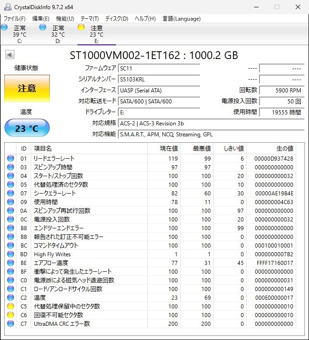This screenshot has height=340, width=309.
Task: Click yellow caution orb for C6 回復不可能セクタ数
Action: tap(11, 315)
